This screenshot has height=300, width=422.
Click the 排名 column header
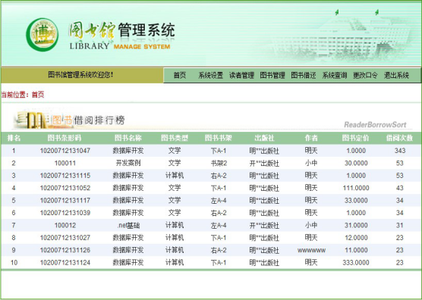14,138
